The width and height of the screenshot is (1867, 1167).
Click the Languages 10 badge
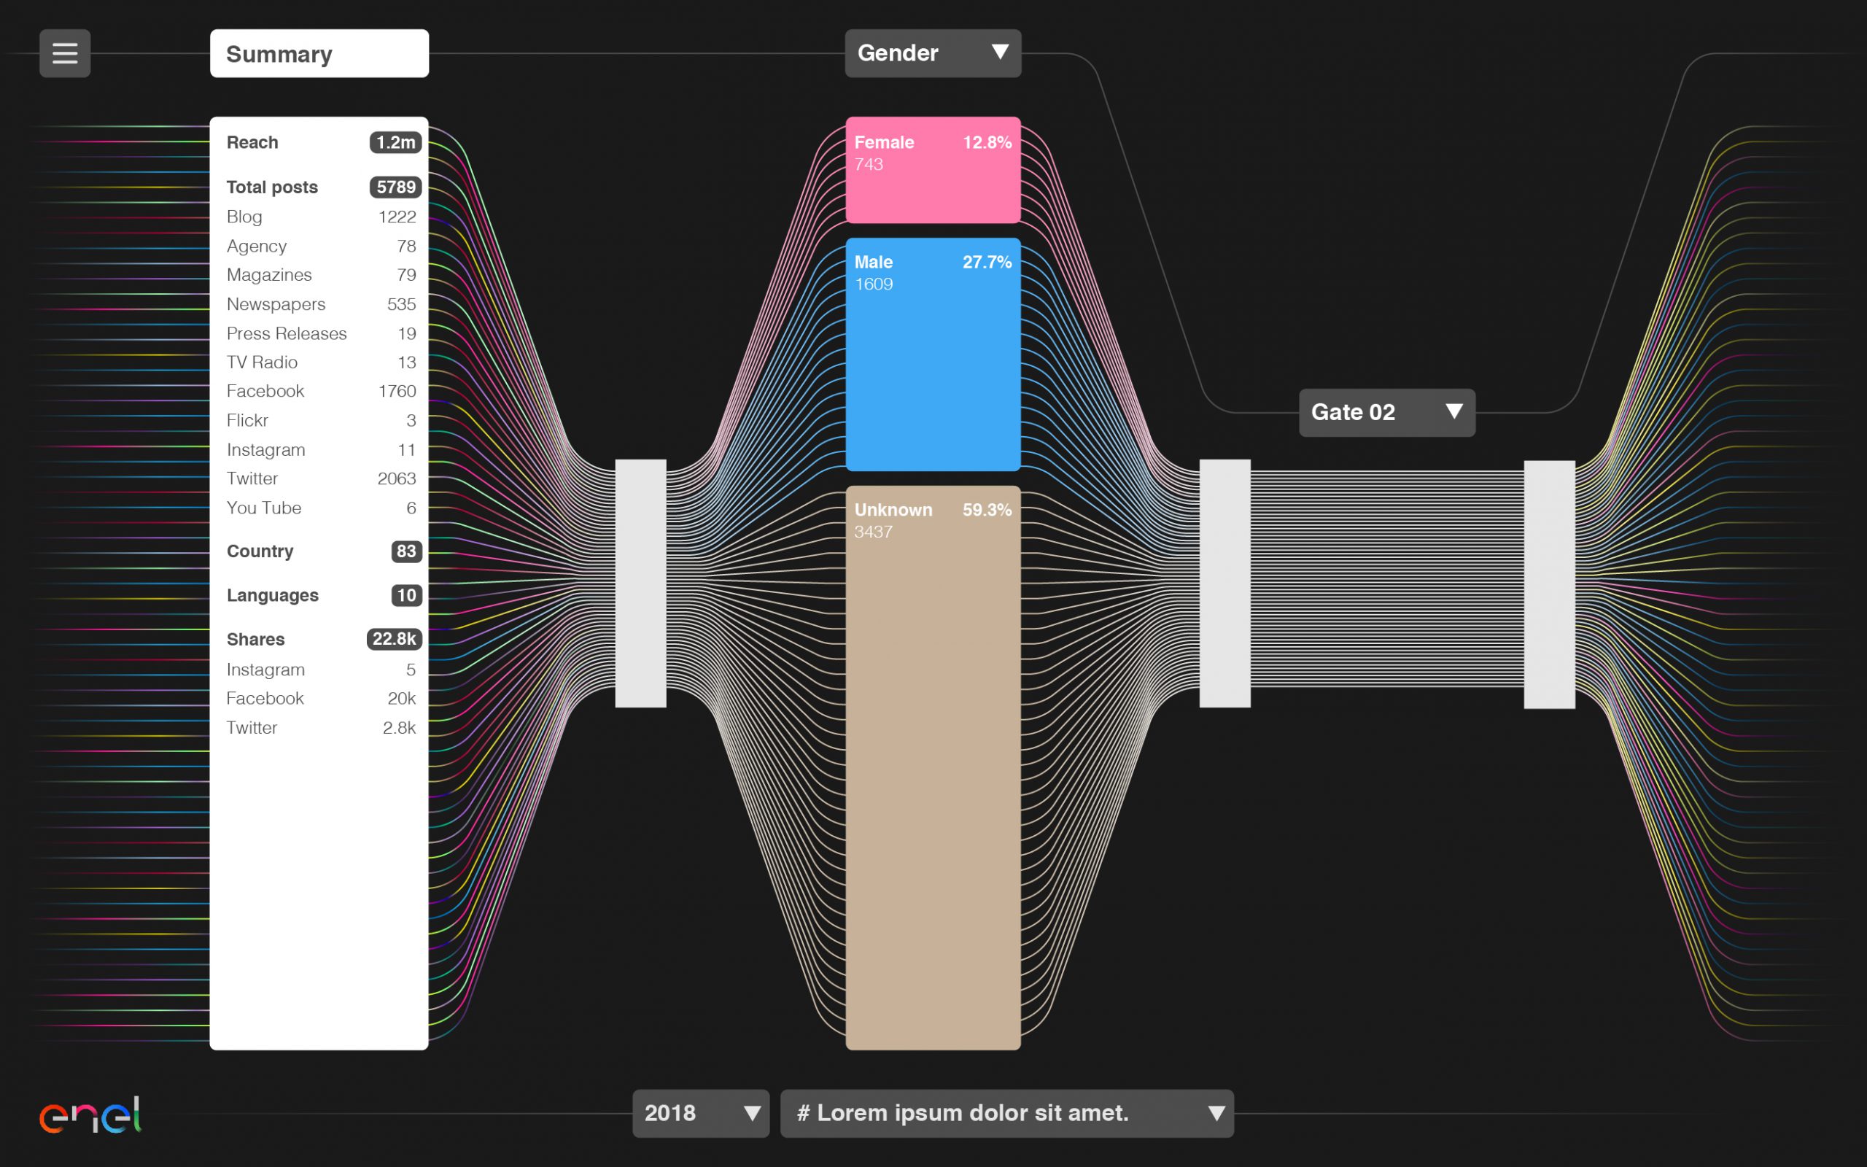coord(405,595)
